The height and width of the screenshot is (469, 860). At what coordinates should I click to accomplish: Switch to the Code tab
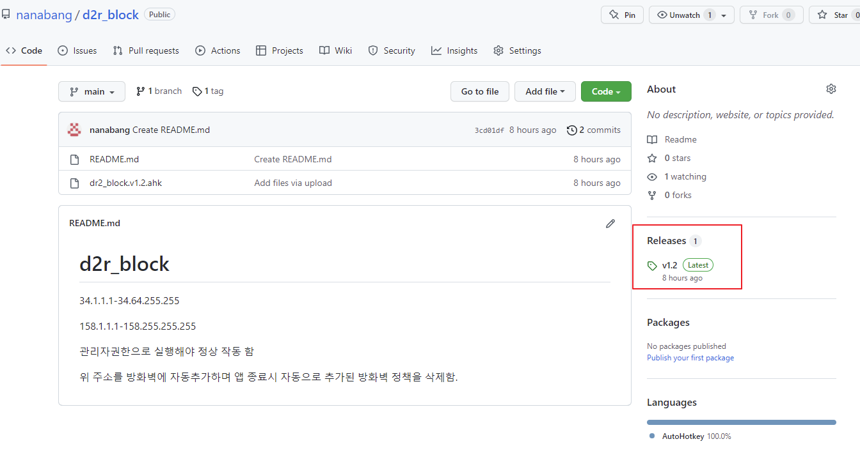[24, 50]
